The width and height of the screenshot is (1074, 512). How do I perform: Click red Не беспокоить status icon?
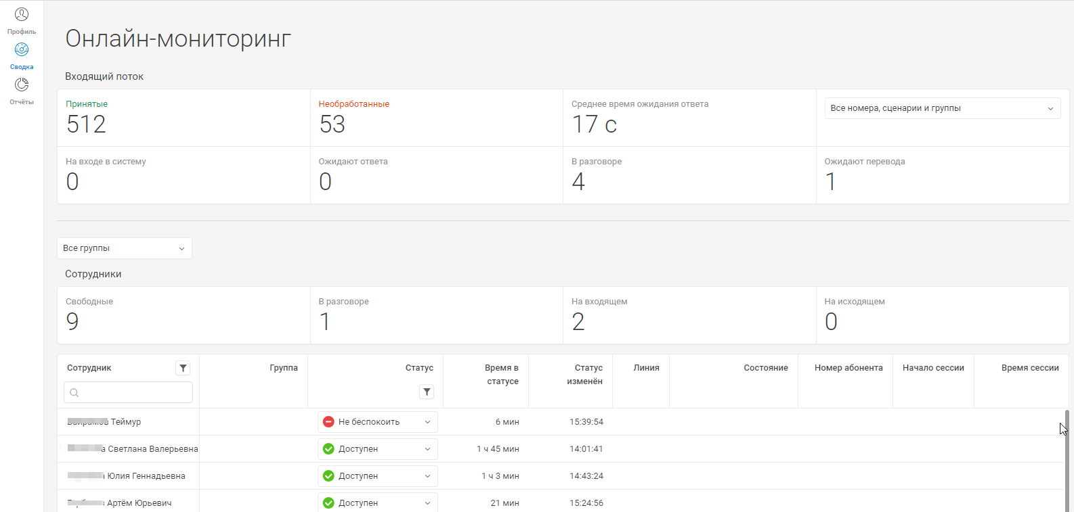[x=328, y=422]
